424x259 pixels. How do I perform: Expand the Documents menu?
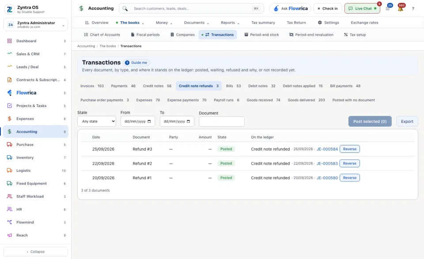197,22
